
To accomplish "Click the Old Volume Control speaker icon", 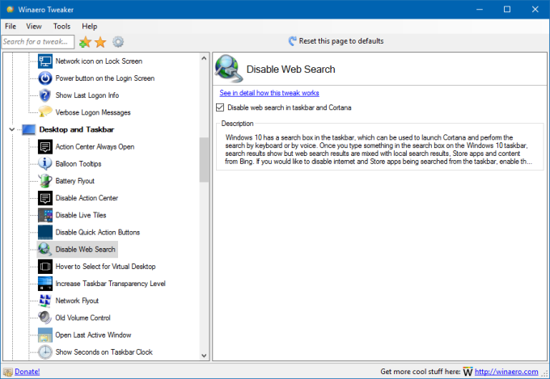I will click(x=45, y=318).
